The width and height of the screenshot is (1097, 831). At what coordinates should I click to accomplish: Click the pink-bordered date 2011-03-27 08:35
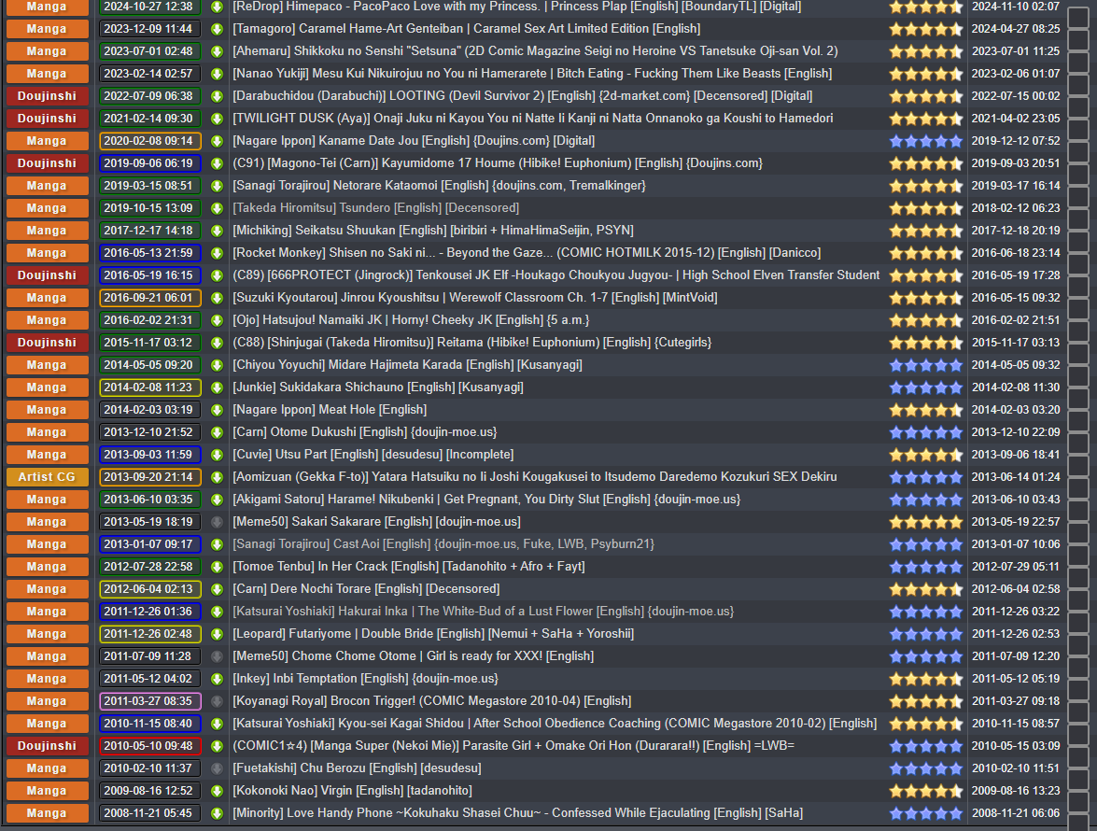point(149,701)
